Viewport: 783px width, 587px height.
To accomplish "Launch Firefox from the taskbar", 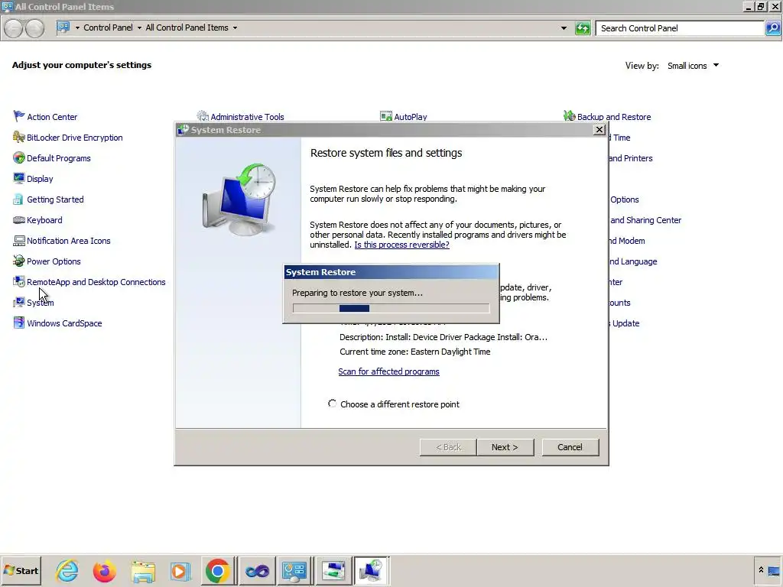I will pos(104,570).
